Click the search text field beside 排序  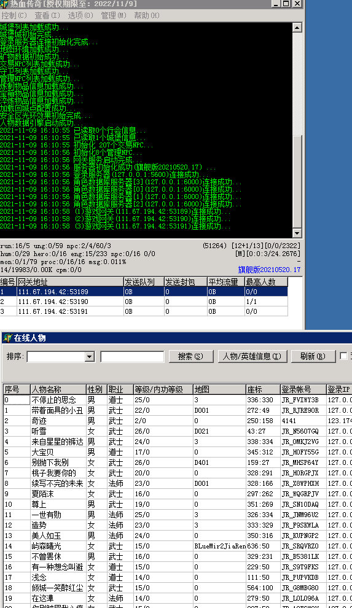point(132,357)
